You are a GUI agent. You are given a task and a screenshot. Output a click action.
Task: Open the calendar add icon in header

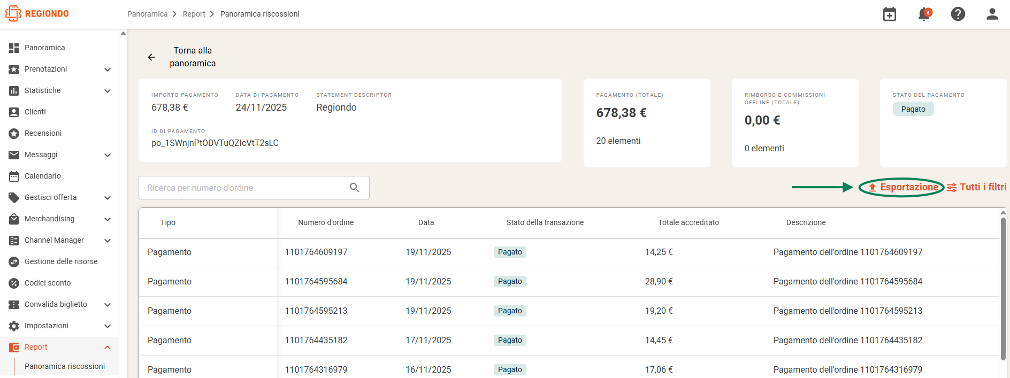[x=890, y=14]
